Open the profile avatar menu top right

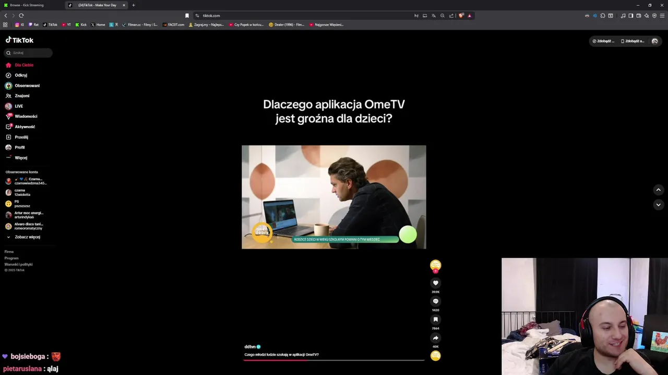(655, 41)
